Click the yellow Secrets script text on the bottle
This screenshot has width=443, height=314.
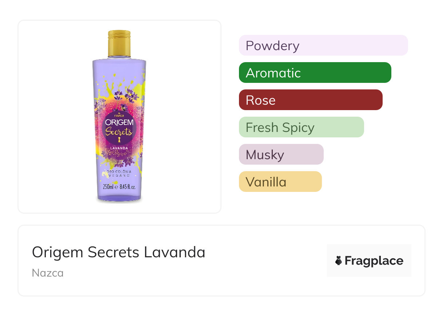(119, 132)
